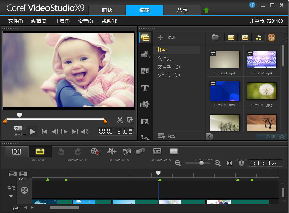Screen dimensions: 289x213
Task: Switch to the 共享 tab
Action: [x=182, y=10]
